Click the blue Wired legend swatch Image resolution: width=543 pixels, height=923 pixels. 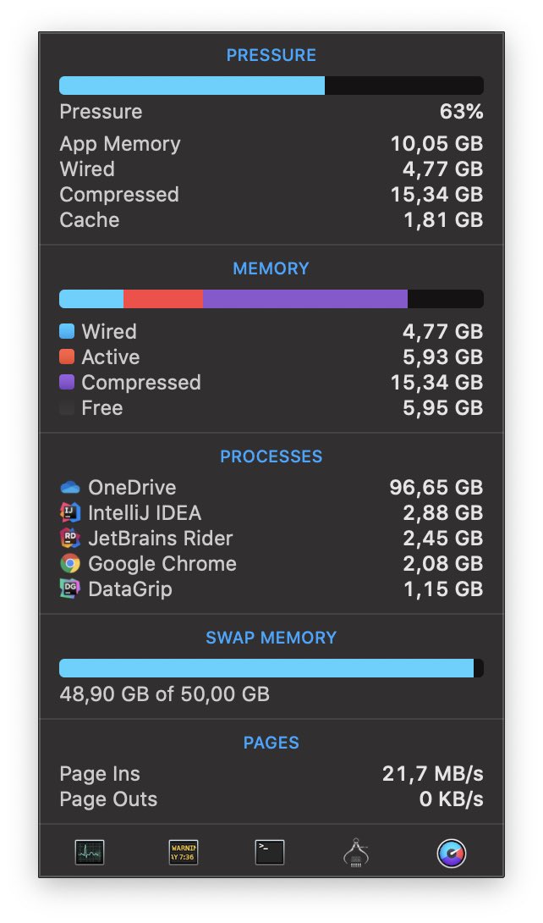pos(67,331)
